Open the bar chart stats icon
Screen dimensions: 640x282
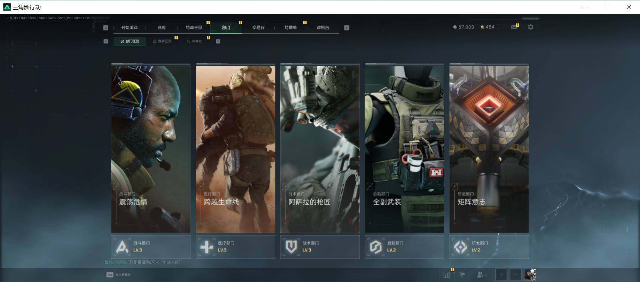447,275
